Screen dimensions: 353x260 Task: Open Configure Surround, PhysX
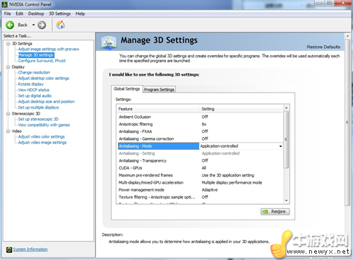click(x=42, y=61)
